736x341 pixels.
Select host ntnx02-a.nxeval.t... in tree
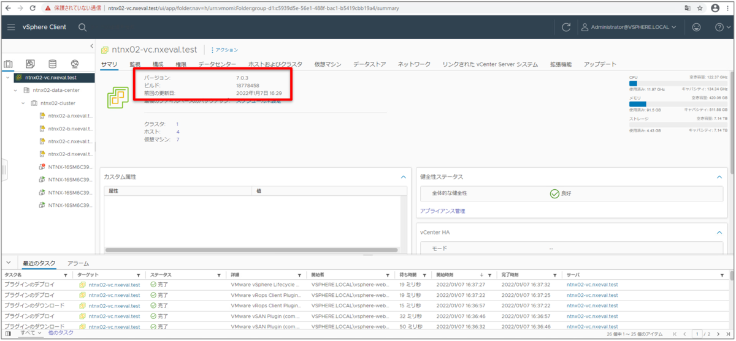pos(70,116)
